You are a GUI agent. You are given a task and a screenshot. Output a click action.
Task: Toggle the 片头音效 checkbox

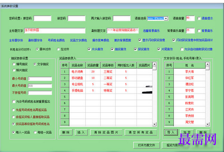click(89, 49)
